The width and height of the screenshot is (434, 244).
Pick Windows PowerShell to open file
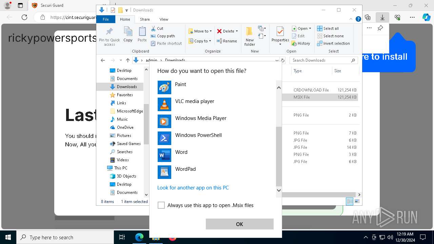(216, 138)
